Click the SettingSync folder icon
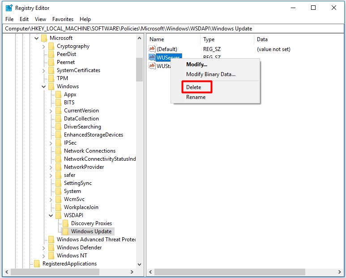 pyautogui.click(x=59, y=183)
